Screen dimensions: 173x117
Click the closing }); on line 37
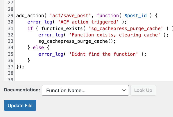coord(20,67)
